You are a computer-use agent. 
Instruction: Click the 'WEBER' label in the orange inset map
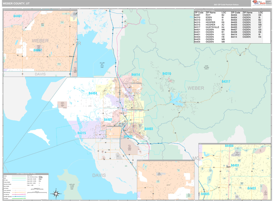(x=40, y=41)
